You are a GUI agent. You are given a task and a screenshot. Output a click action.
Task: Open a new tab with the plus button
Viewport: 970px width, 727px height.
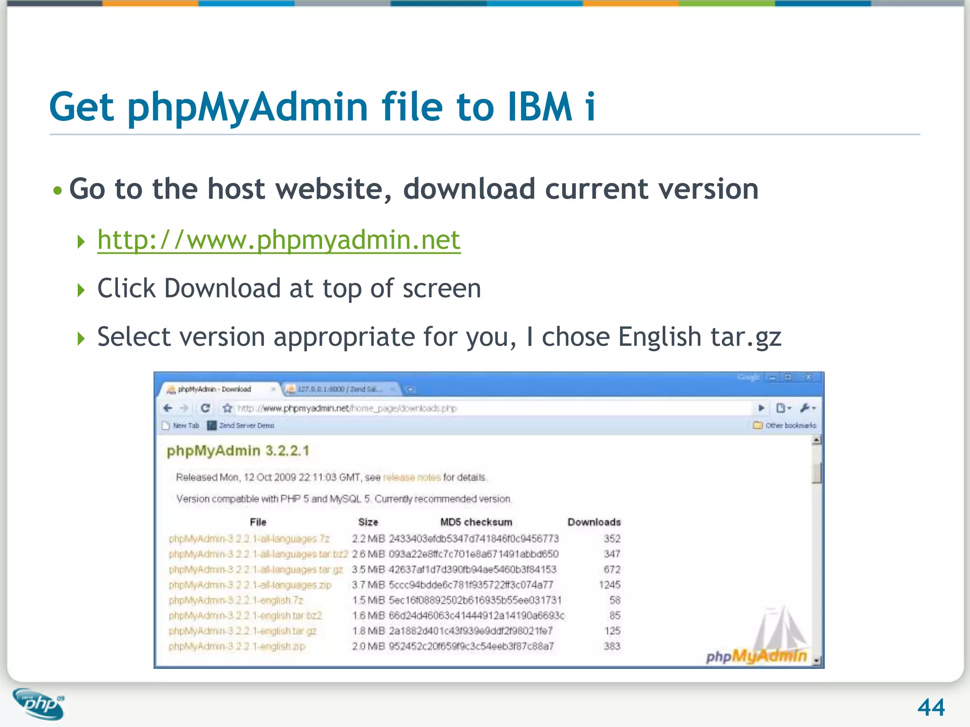coord(410,390)
